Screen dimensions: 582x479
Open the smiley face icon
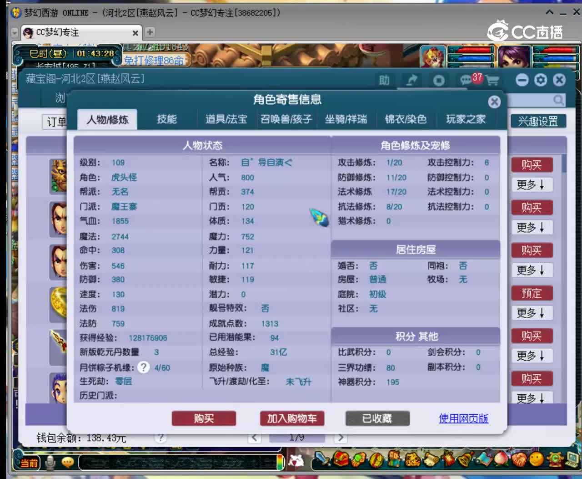[x=537, y=459]
